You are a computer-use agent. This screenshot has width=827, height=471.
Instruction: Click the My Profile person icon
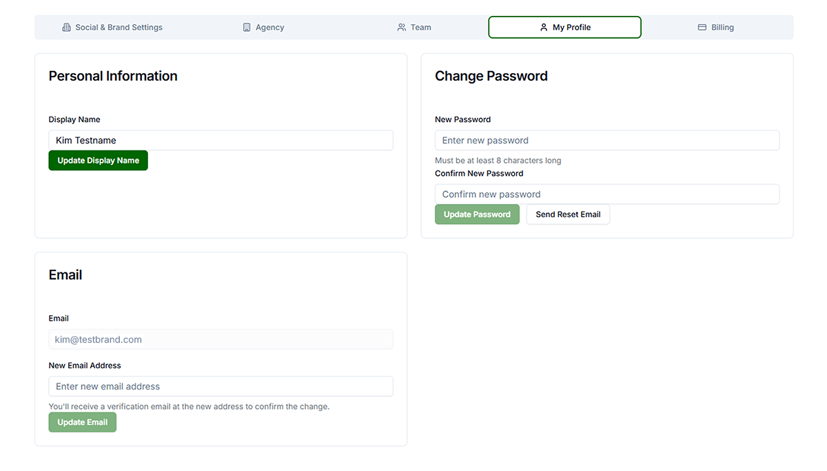544,28
